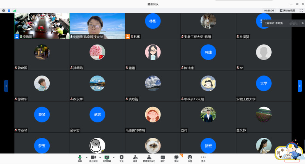
Task: Click the meeting info icon top-left
Action: coord(4,11)
